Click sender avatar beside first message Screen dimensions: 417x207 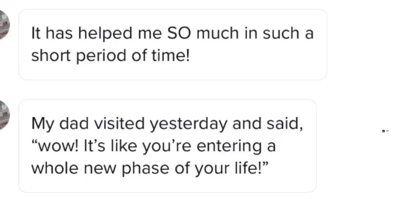pos(4,24)
